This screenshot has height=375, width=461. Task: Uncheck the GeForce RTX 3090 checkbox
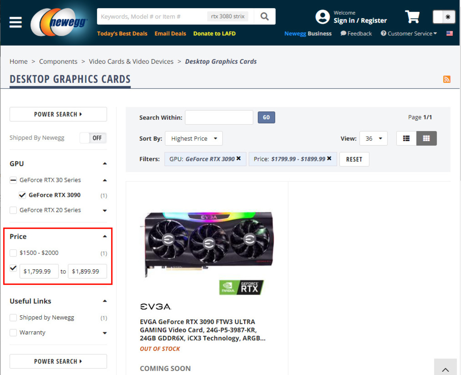point(22,195)
